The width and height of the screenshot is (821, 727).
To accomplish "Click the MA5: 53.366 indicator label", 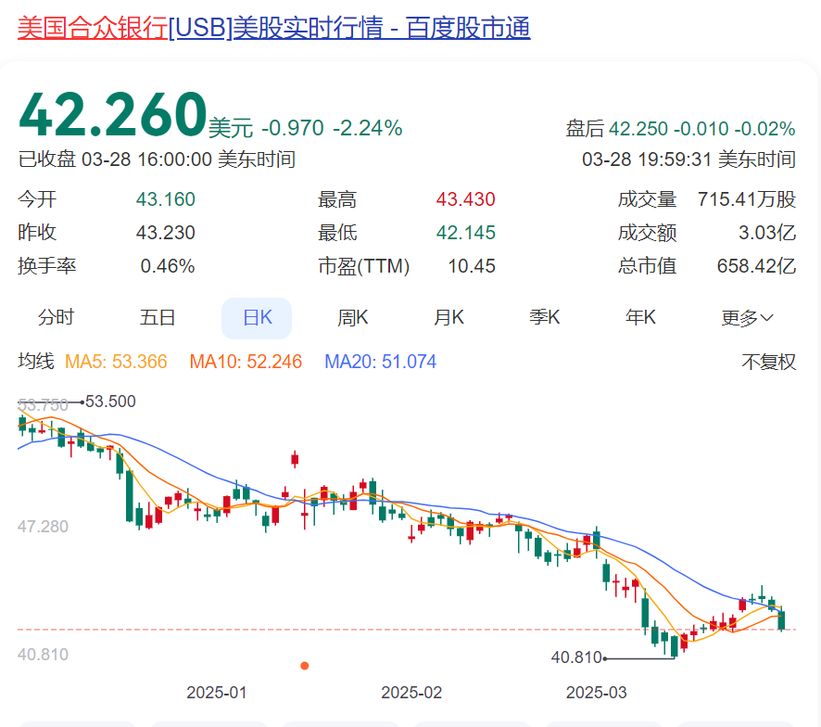I will 116,362.
